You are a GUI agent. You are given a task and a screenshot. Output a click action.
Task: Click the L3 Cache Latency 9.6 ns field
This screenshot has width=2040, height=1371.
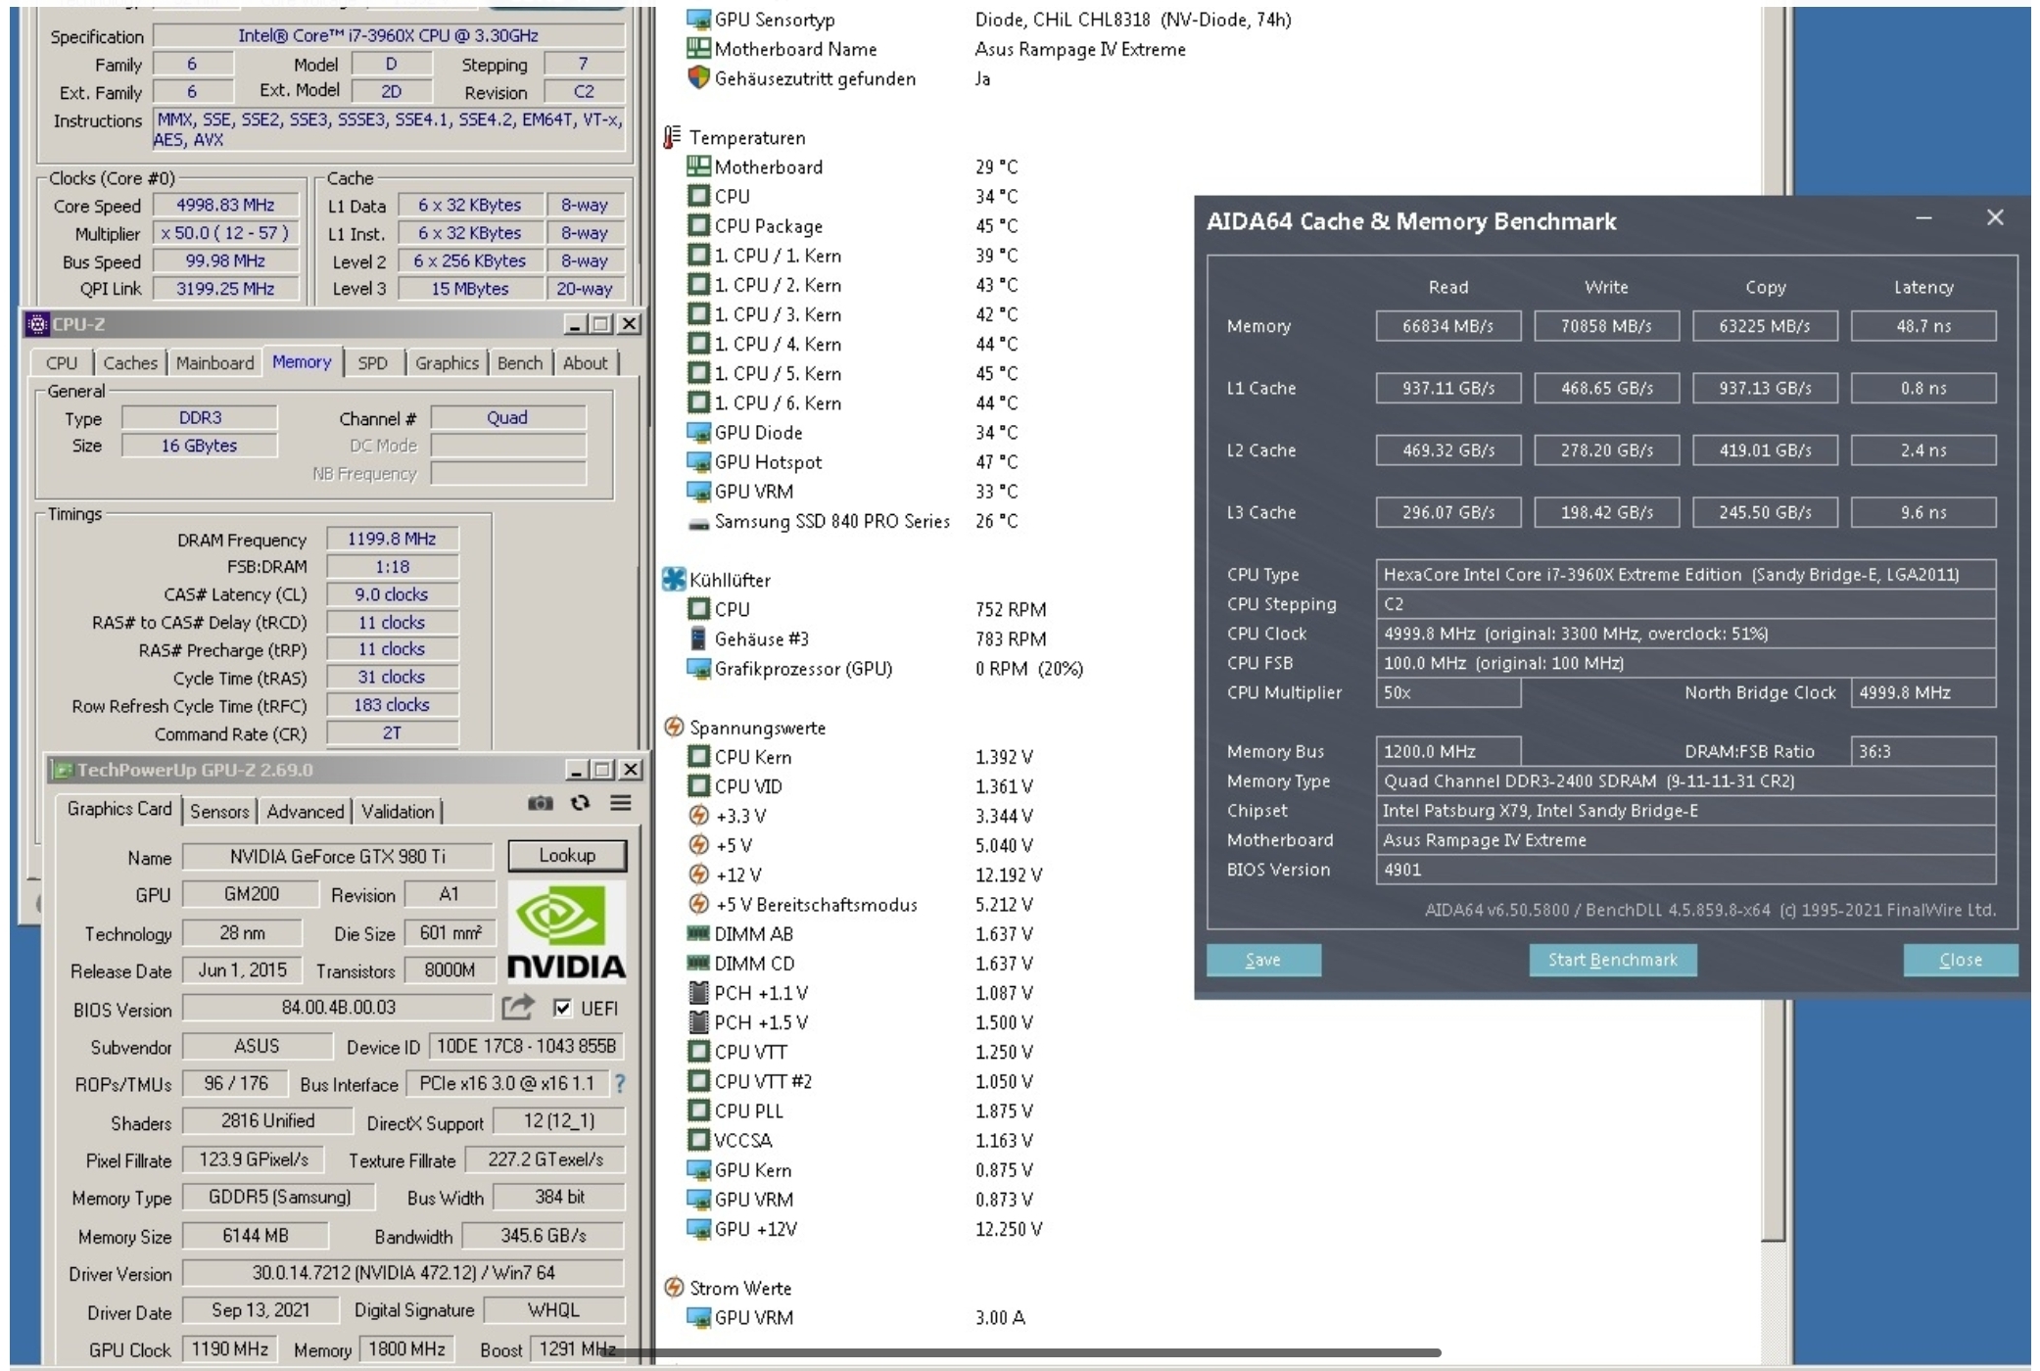(1923, 512)
